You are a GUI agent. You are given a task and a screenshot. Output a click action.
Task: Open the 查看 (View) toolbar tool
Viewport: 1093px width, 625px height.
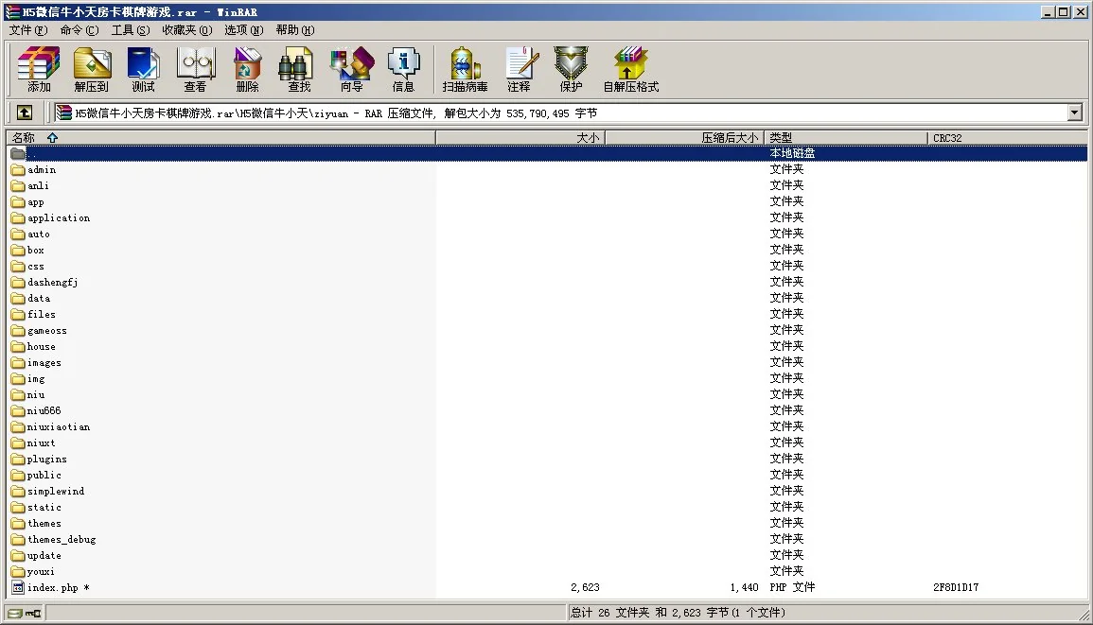[196, 70]
